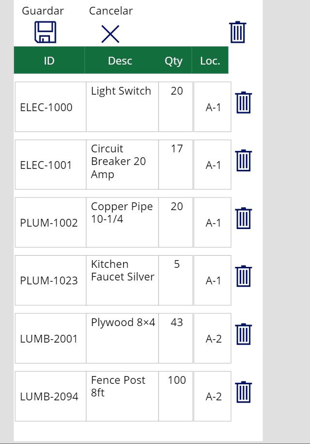
Task: Edit the Kitchen Faucet Silver description field
Action: tap(122, 280)
